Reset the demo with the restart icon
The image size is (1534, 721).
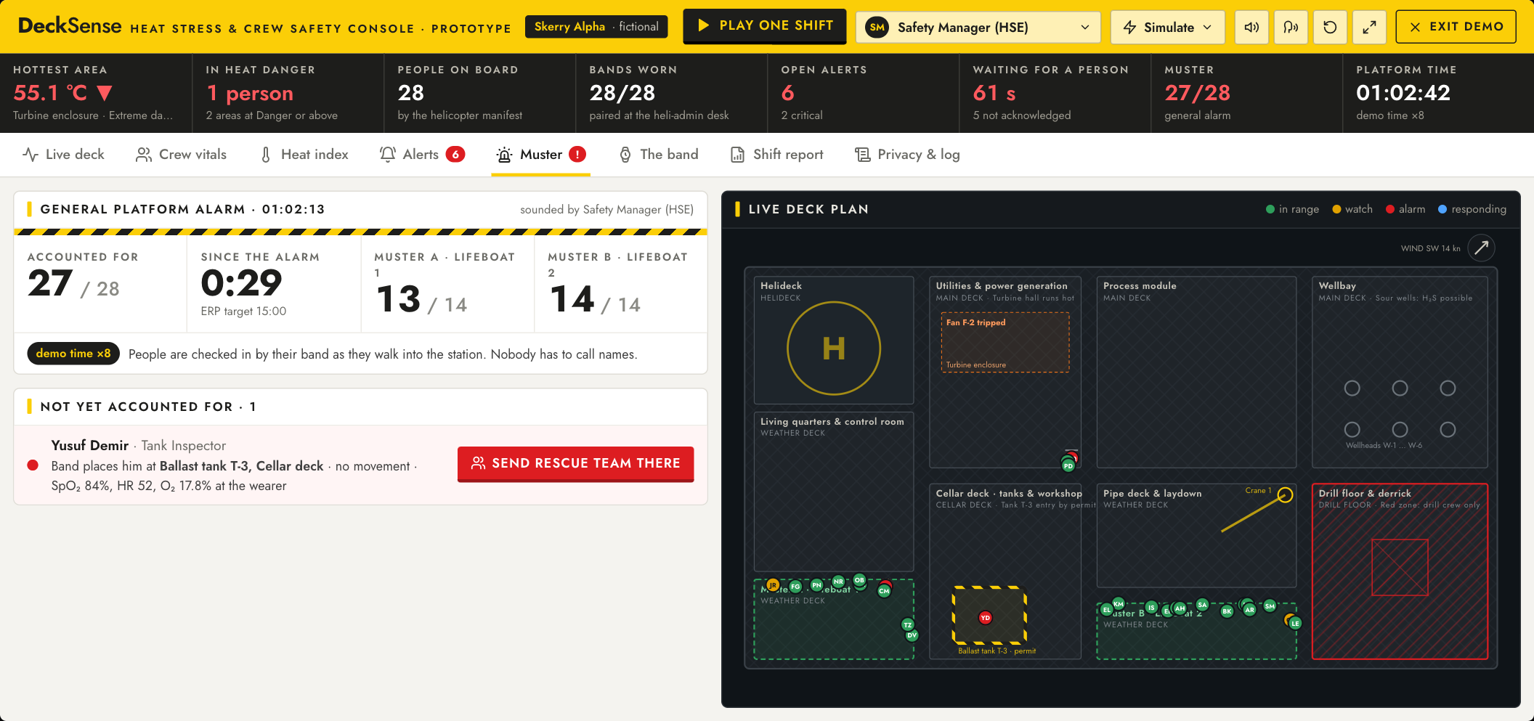[1330, 28]
